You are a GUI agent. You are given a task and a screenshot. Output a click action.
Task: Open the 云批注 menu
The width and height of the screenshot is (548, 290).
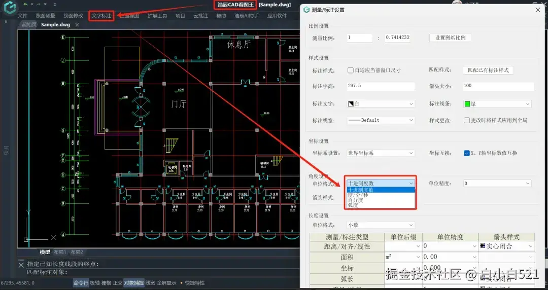200,16
